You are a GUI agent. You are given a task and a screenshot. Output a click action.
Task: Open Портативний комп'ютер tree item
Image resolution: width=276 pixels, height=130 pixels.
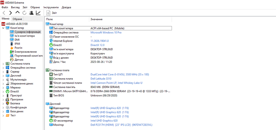[x=29, y=56]
